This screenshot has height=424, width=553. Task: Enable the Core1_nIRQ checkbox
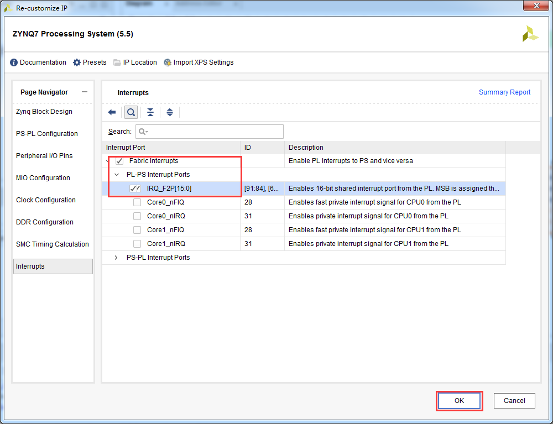tap(137, 244)
